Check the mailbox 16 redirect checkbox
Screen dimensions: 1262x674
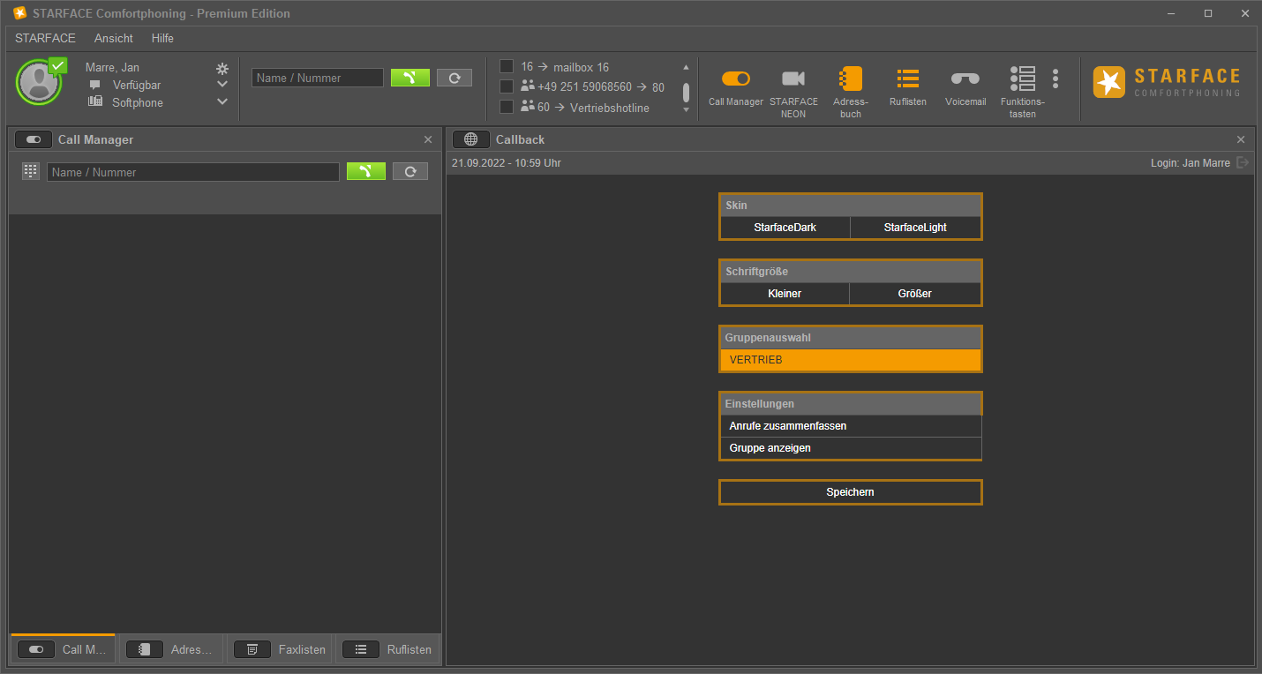tap(507, 67)
